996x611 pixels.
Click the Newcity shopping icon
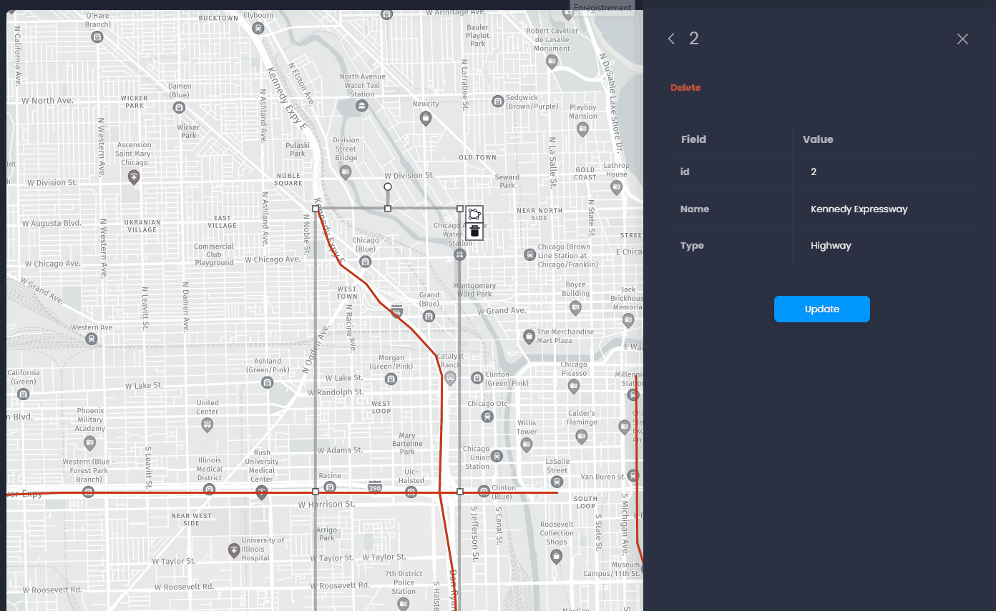(426, 118)
